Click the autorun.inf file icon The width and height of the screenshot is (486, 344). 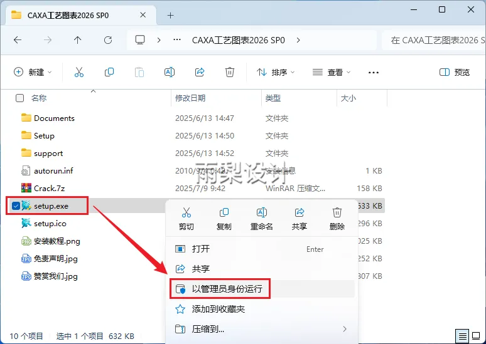(26, 171)
